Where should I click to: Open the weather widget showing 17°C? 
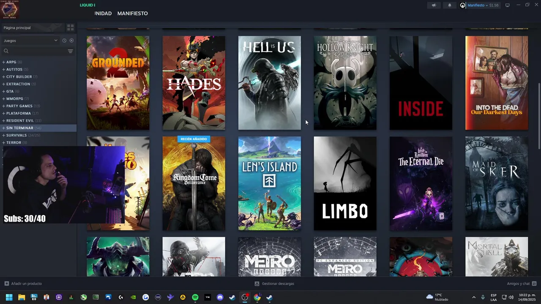[437, 297]
